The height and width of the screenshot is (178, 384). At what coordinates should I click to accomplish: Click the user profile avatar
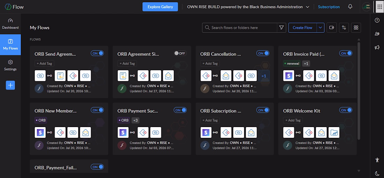366,7
